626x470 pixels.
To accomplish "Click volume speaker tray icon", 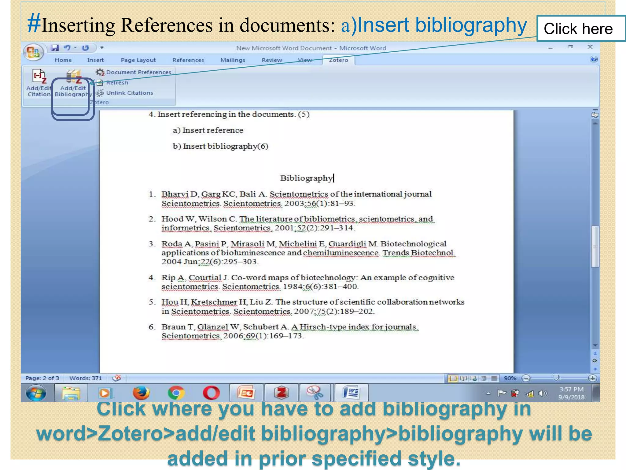I will [543, 393].
